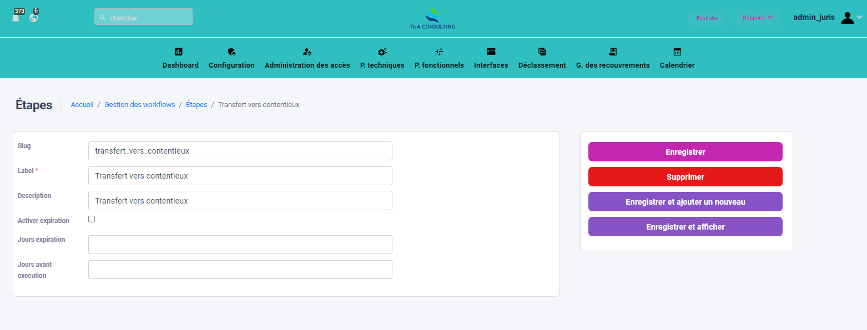Expand the Rapports dropdown
The image size is (867, 330).
pos(758,18)
